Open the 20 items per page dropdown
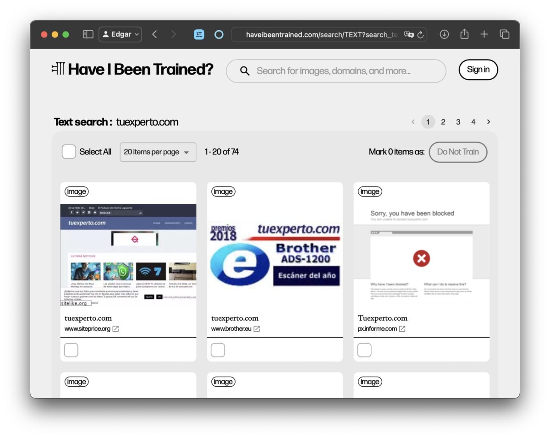Screen dimensions: 550x438 click(158, 152)
